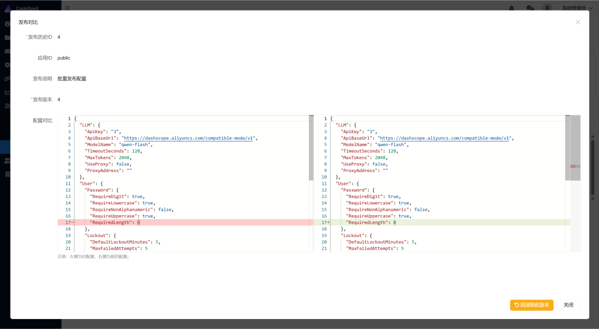Open the folder icon in background sidebar
Image resolution: width=599 pixels, height=329 pixels.
pos(7,37)
